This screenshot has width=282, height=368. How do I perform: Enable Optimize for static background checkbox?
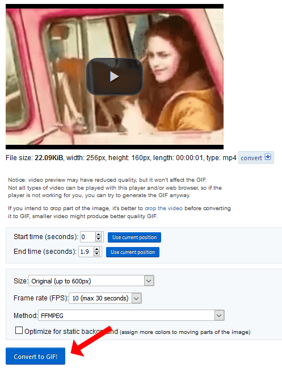coord(19,331)
